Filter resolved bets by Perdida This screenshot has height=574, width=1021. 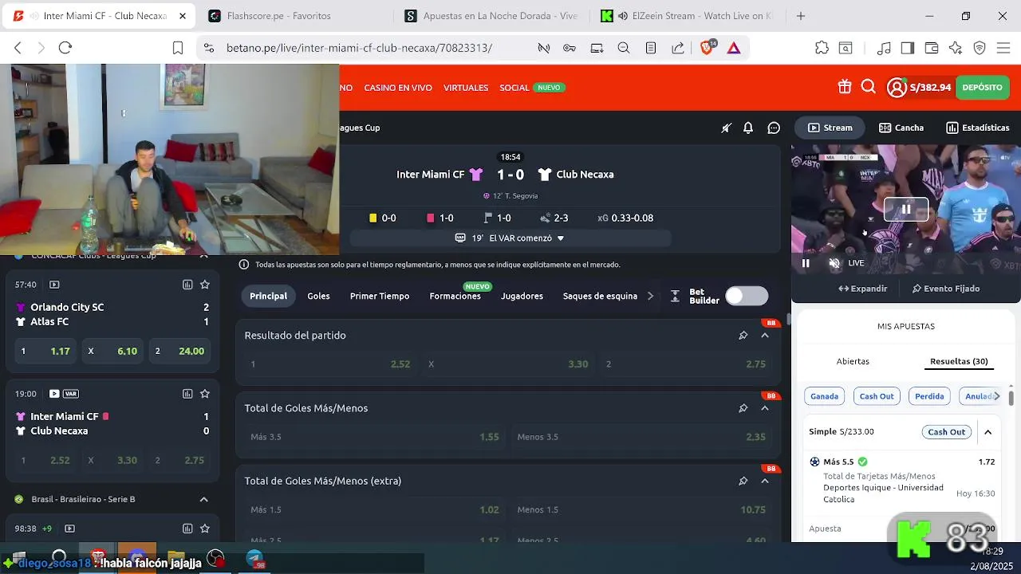coord(929,396)
